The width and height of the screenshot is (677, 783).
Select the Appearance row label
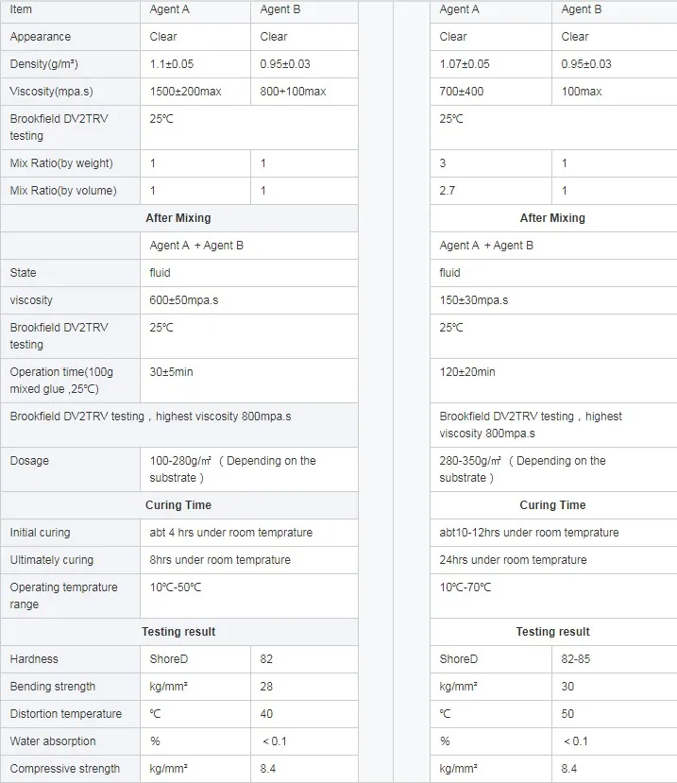(x=41, y=37)
